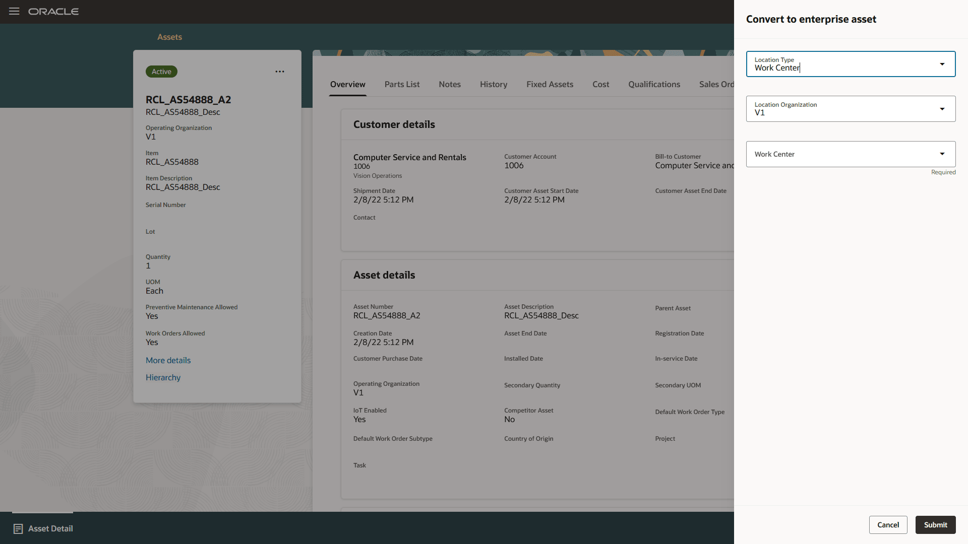Go to the Assets breadcrumb link
The height and width of the screenshot is (544, 968).
tap(169, 37)
